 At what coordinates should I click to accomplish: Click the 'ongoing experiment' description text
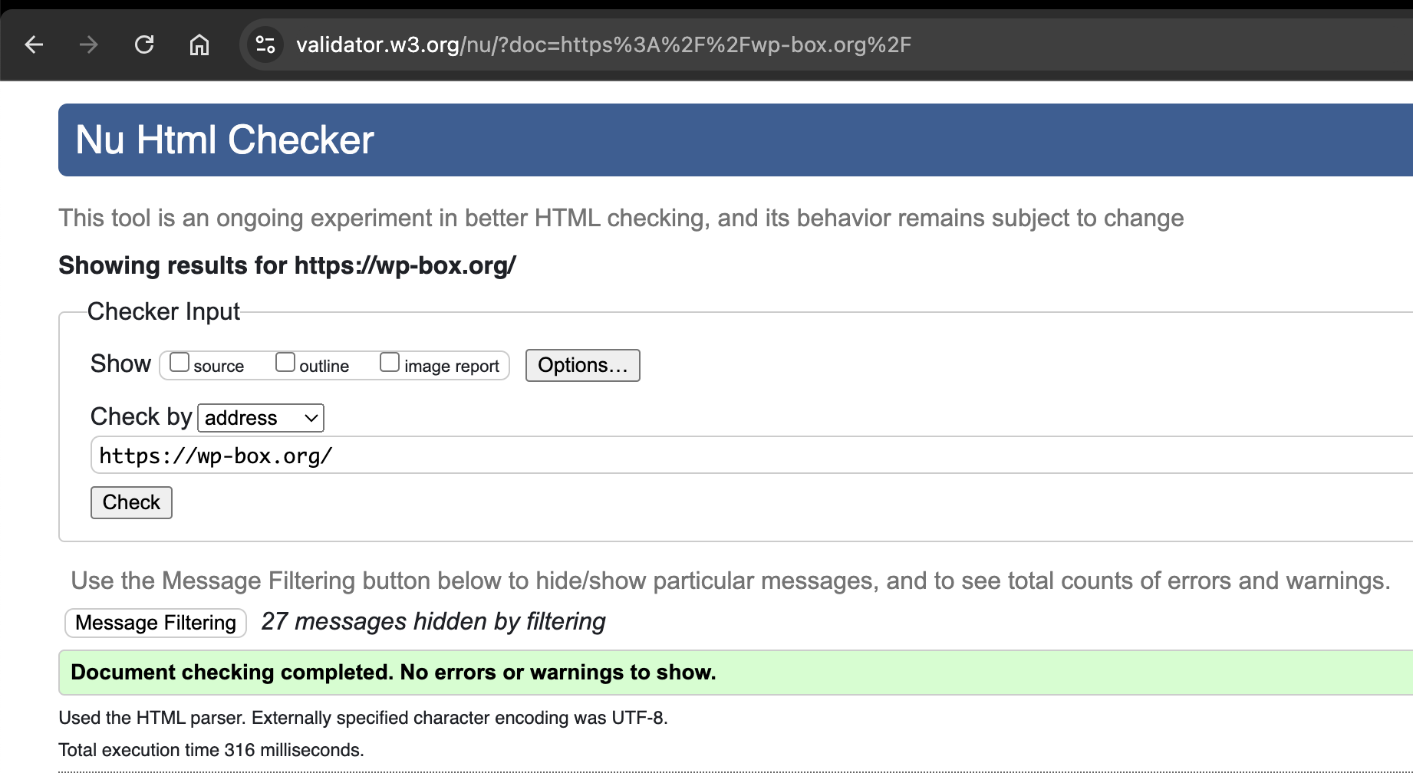tap(621, 218)
